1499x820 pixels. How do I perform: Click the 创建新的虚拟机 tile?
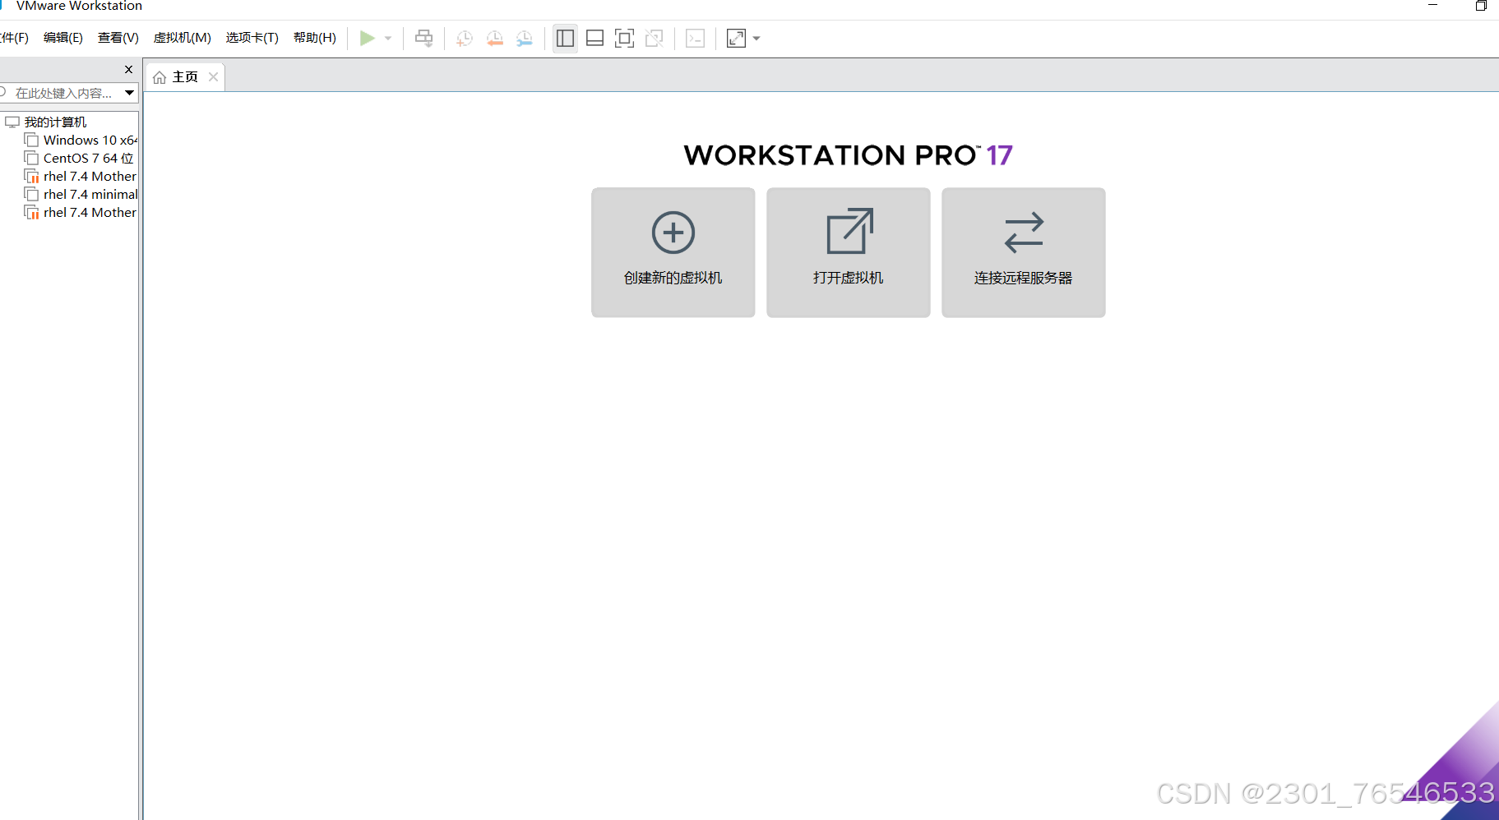coord(673,252)
